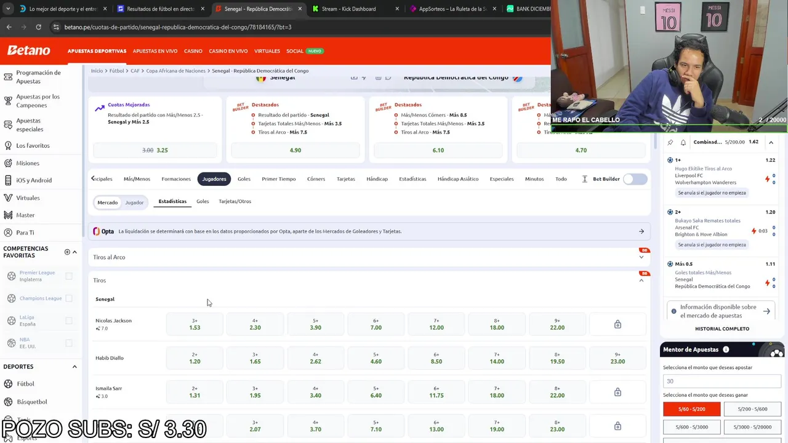Select the Tarjetas/Otros sub-tab
This screenshot has height=443, width=788.
tap(235, 201)
